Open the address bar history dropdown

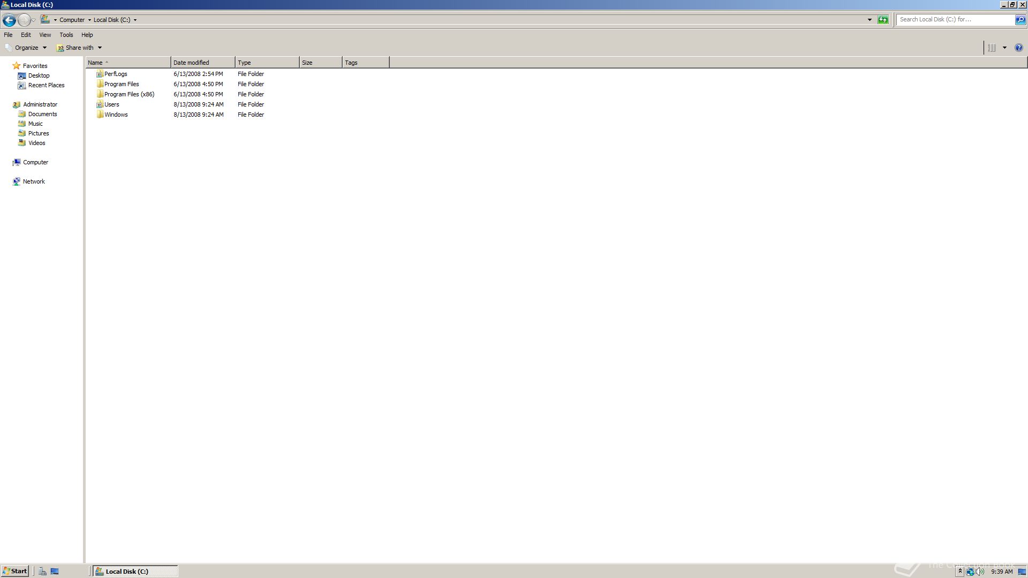(870, 20)
